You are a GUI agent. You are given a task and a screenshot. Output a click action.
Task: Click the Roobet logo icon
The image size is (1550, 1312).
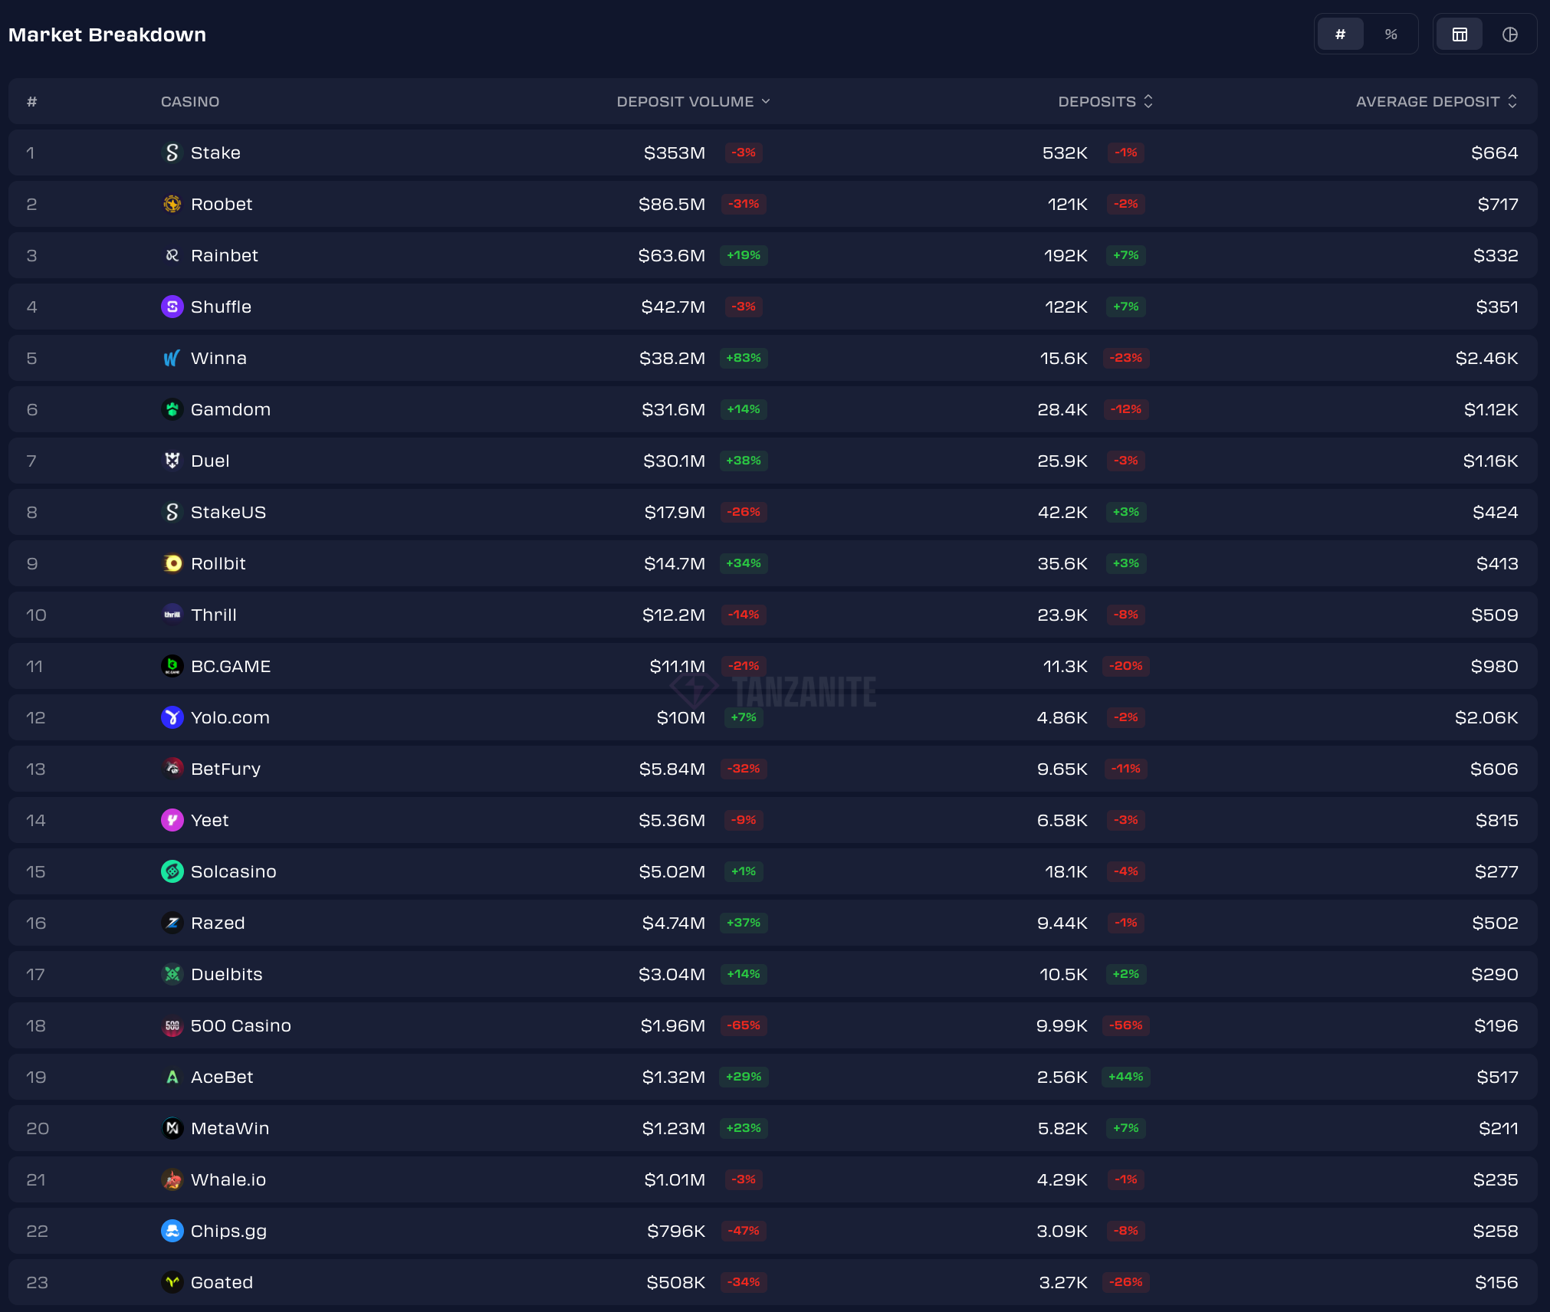click(172, 204)
